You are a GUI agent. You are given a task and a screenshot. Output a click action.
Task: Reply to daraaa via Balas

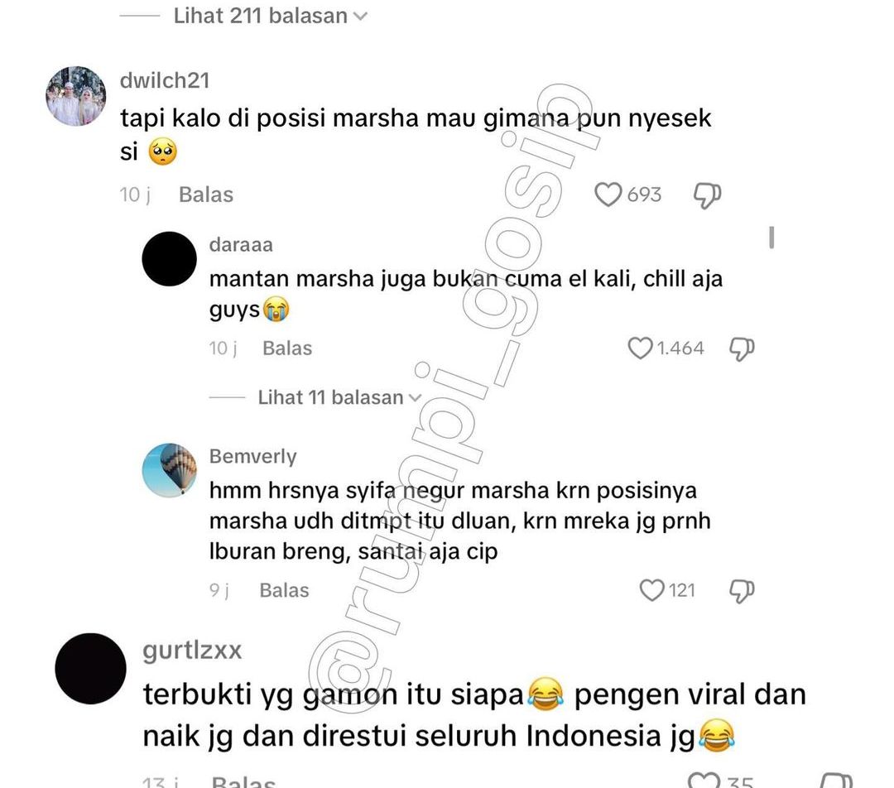pos(287,348)
